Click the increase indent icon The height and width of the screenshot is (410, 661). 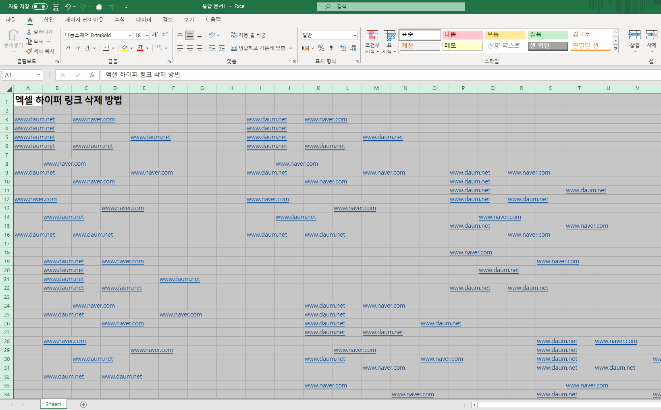tap(222, 48)
